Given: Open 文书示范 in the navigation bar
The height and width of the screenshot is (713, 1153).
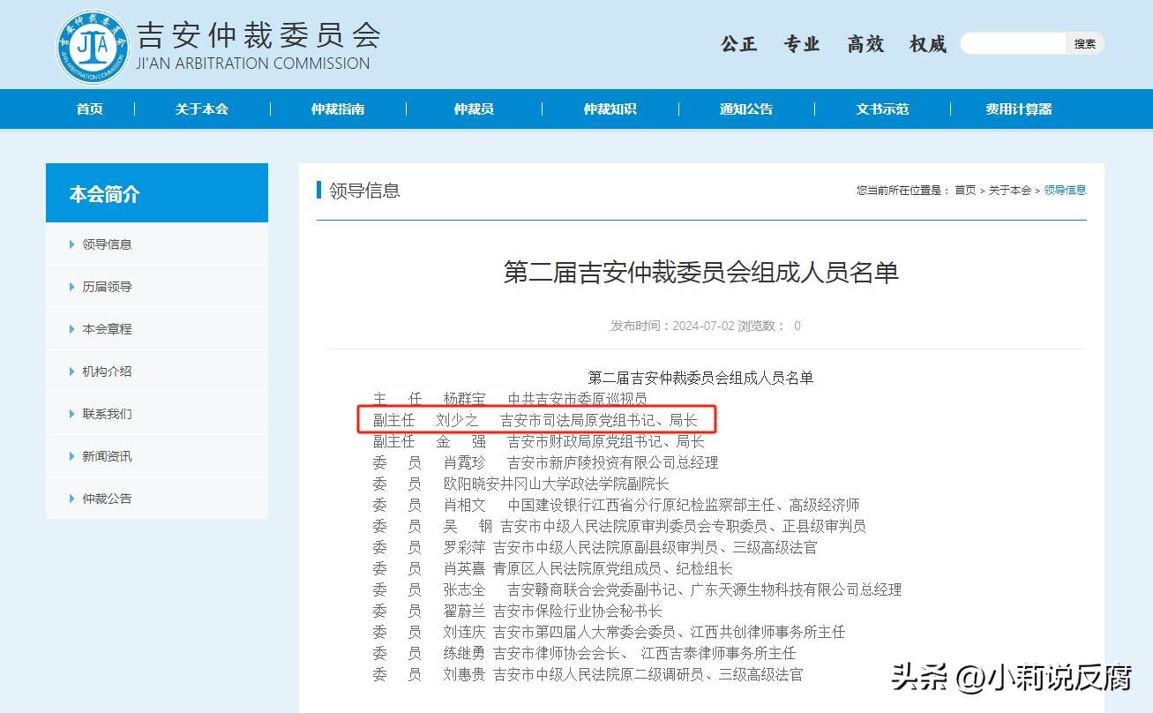Looking at the screenshot, I should pyautogui.click(x=882, y=109).
